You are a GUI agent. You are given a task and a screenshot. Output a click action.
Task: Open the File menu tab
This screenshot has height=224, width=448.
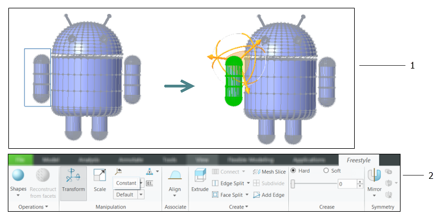pos(21,159)
